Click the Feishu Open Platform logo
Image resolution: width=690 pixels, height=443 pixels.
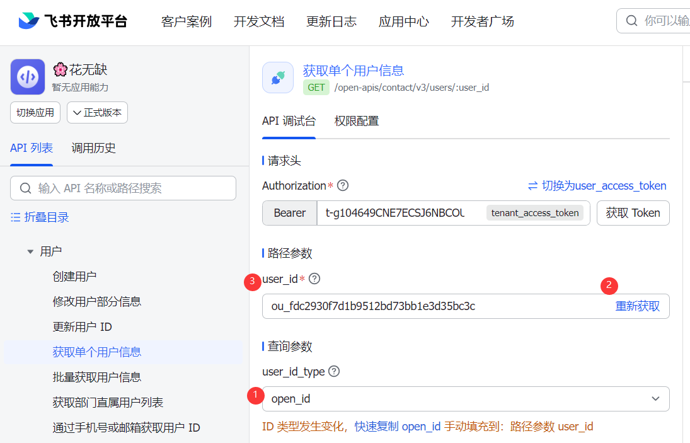pyautogui.click(x=72, y=21)
